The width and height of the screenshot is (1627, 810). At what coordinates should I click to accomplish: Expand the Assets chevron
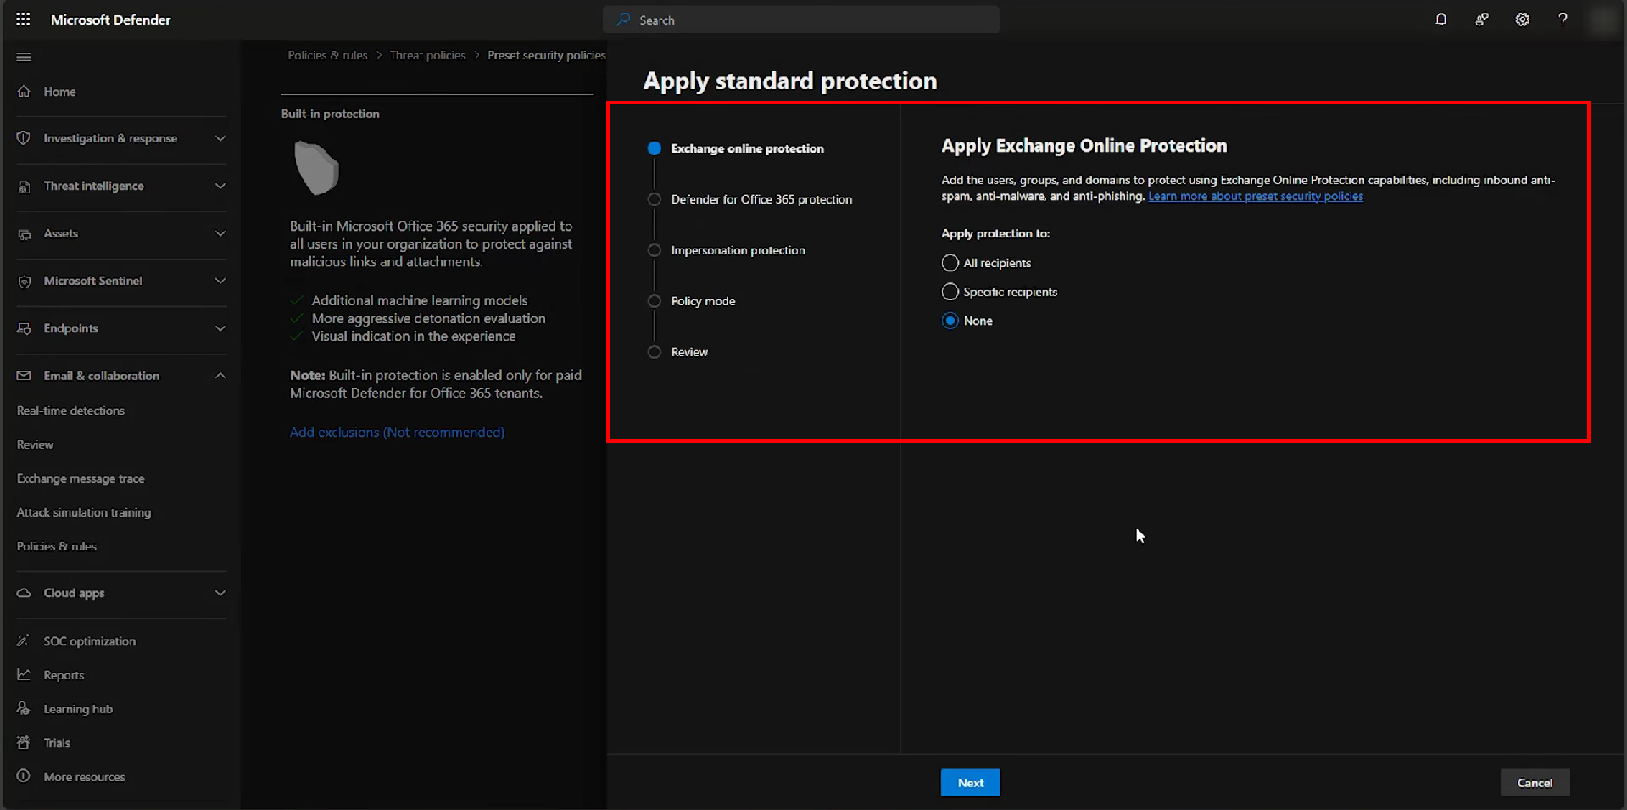(x=220, y=233)
